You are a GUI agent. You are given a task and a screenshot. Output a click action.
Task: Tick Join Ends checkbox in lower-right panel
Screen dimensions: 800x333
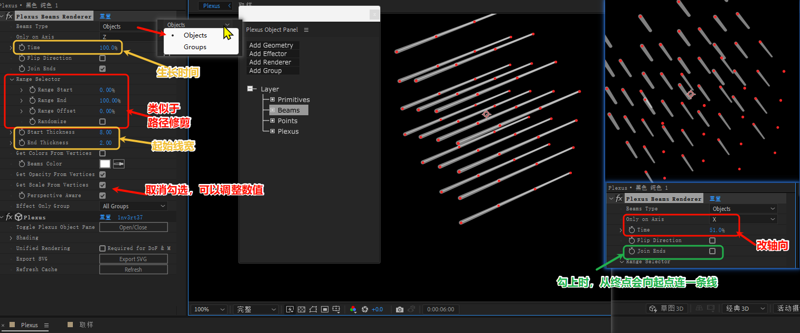712,251
